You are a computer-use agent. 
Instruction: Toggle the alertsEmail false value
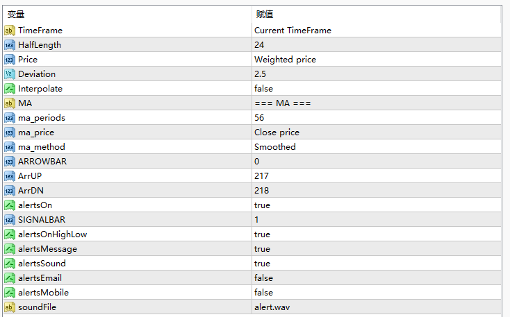click(263, 278)
